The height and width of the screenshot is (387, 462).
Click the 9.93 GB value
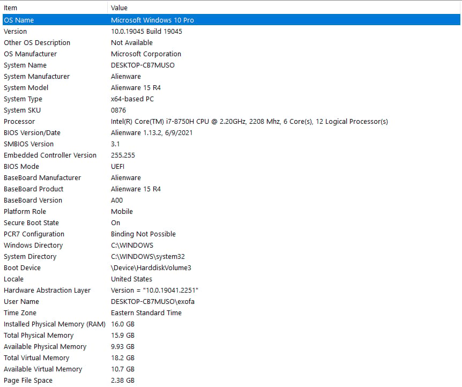(123, 347)
